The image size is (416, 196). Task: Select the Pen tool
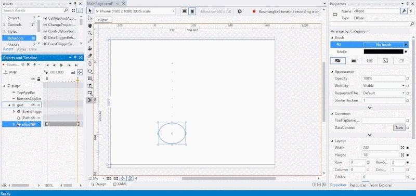(90, 63)
